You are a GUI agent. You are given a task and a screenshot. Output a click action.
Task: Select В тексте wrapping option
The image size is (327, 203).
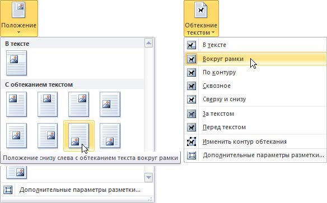coord(255,45)
